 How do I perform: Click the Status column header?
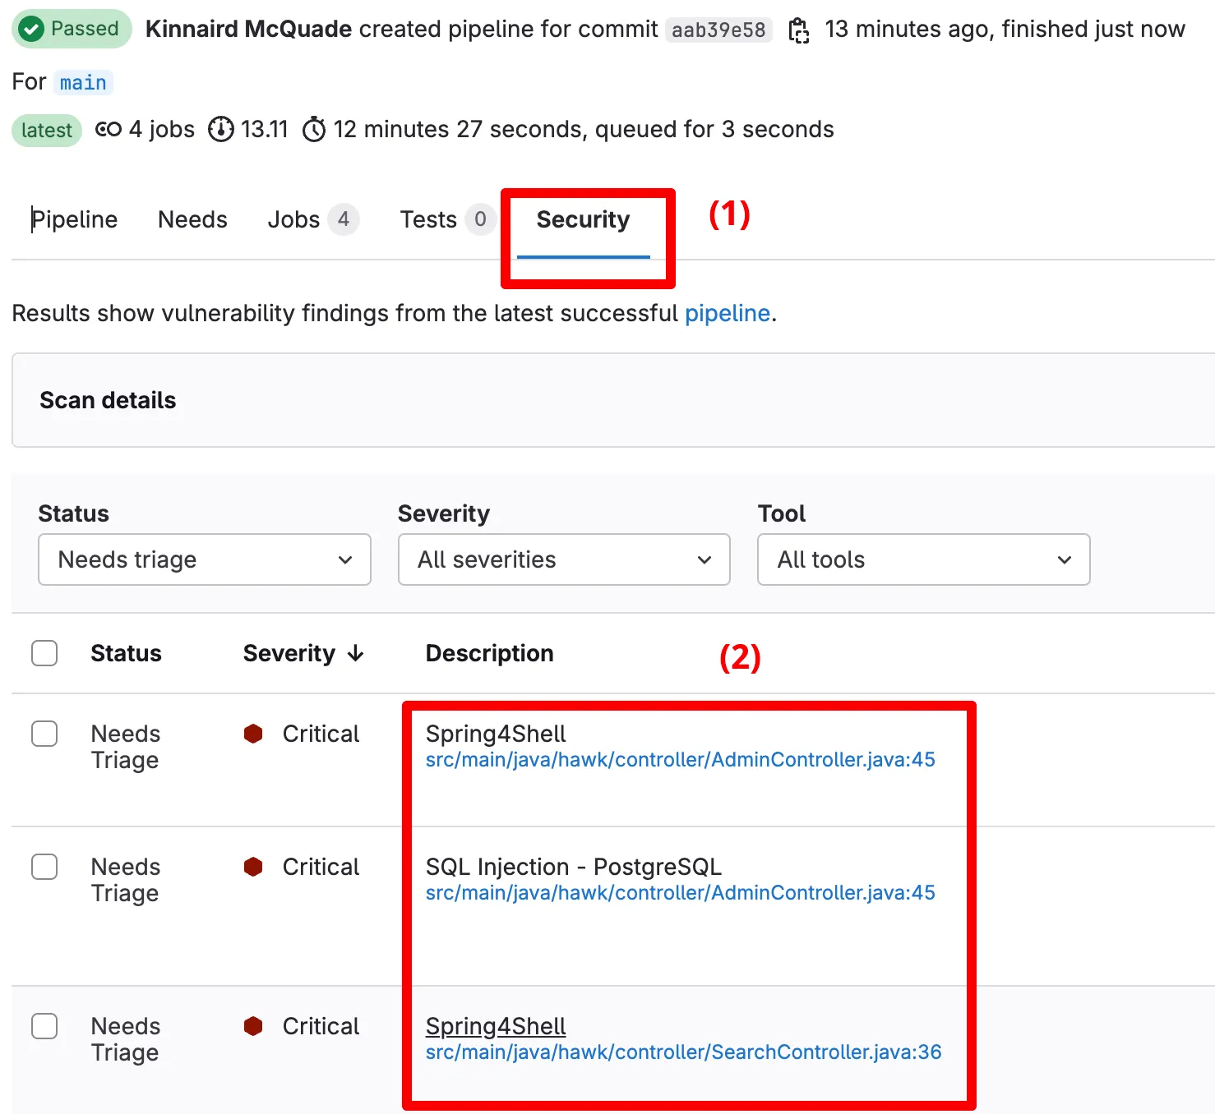click(126, 653)
